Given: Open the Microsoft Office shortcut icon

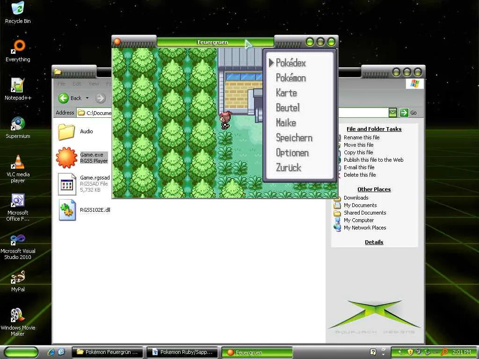Looking at the screenshot, I should [x=18, y=200].
